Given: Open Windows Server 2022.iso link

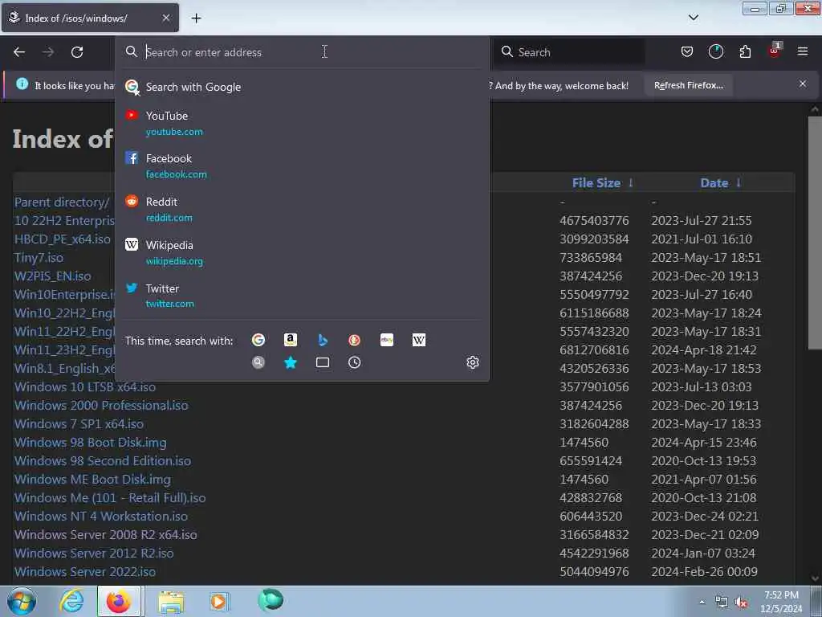Looking at the screenshot, I should pyautogui.click(x=85, y=572).
